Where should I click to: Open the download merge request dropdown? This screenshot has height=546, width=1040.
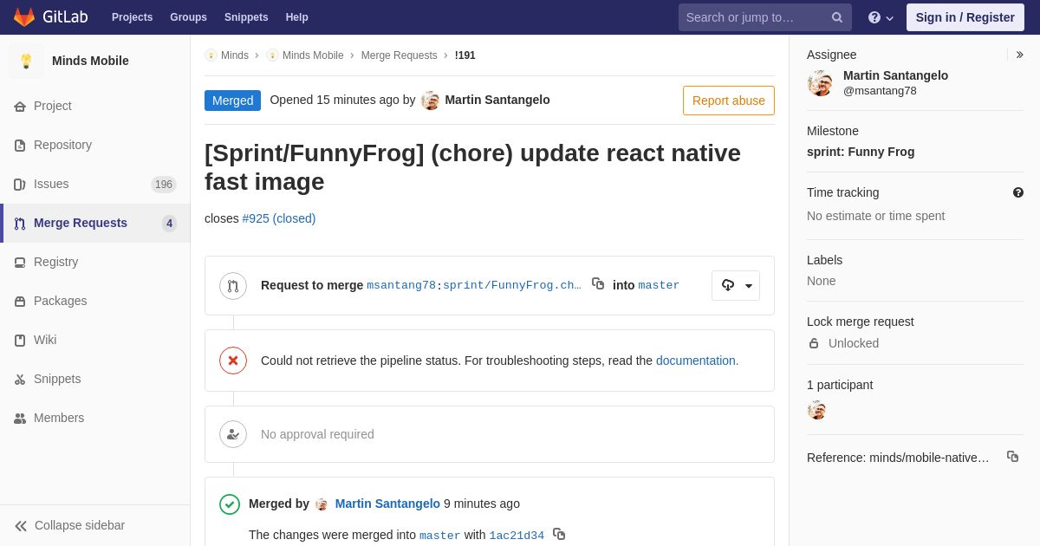[736, 285]
